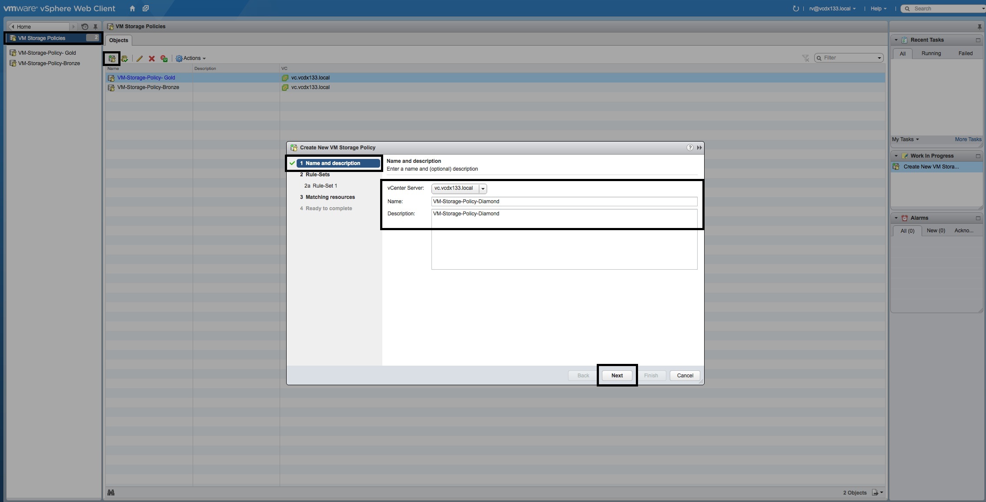This screenshot has height=502, width=986.
Task: Open the Actions dropdown menu
Action: (x=191, y=58)
